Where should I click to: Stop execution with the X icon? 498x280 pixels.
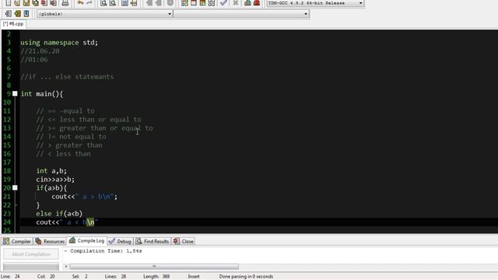(236, 3)
